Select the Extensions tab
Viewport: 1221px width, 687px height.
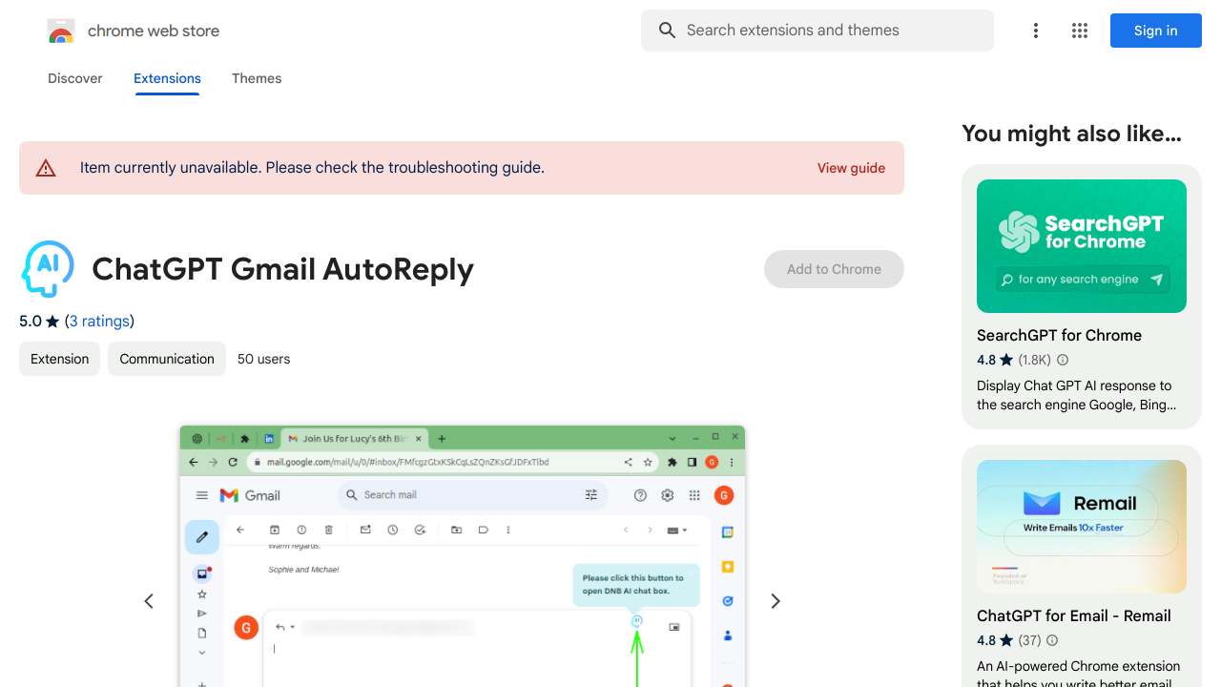pos(167,78)
